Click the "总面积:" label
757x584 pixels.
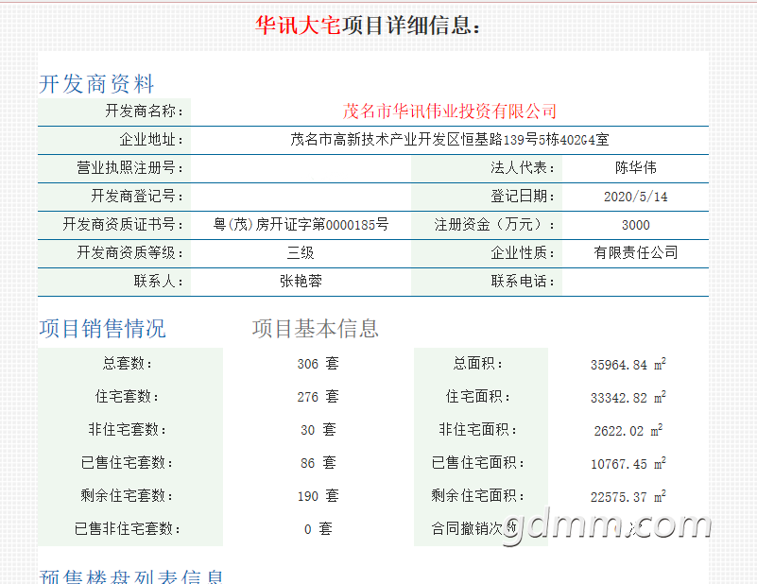click(x=478, y=364)
